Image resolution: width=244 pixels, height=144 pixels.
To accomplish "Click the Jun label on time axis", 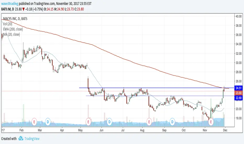I will click(x=102, y=130).
